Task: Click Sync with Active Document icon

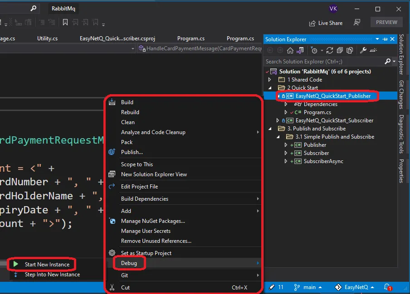Action: 329,50
